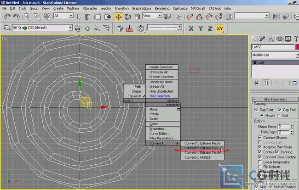Restrict transform to Z axis
The image size is (299, 190).
[x=210, y=28]
